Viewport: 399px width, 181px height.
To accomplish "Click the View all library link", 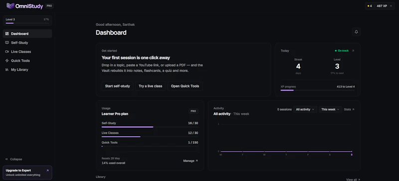I will [x=353, y=180].
